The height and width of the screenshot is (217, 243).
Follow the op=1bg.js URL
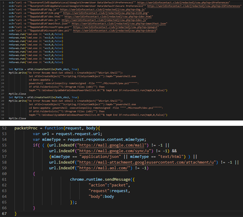pyautogui.click(x=102, y=10)
